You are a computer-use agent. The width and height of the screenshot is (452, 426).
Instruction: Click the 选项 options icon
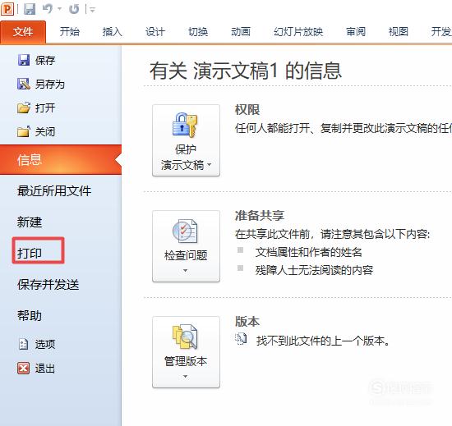click(23, 344)
